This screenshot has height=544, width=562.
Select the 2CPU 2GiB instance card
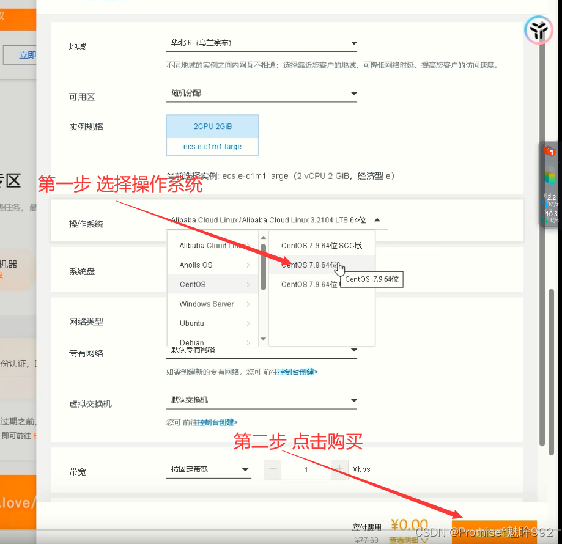213,127
